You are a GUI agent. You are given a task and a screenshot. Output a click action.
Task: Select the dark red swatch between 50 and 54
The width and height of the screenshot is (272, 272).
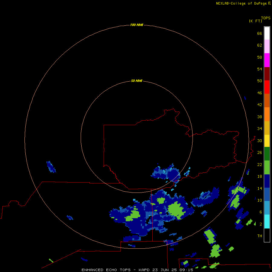pyautogui.click(x=267, y=73)
